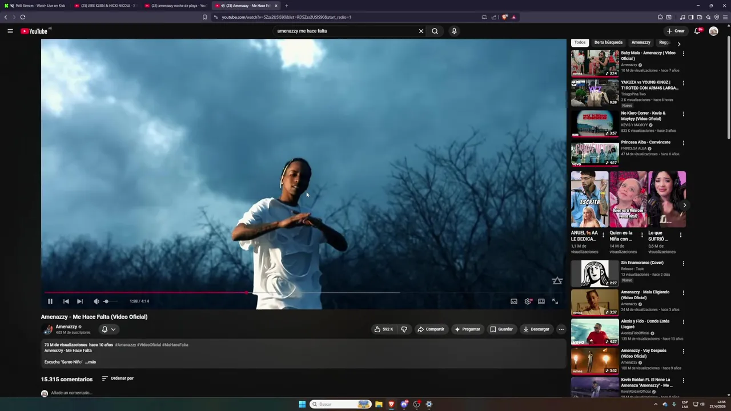
Task: Click the 'Añade un comentario' field
Action: [x=71, y=393]
